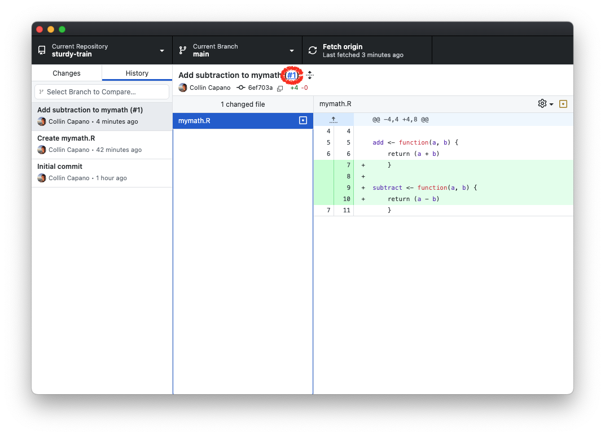The image size is (605, 436).
Task: Expand hidden lines above the diff hunk
Action: pyautogui.click(x=334, y=120)
